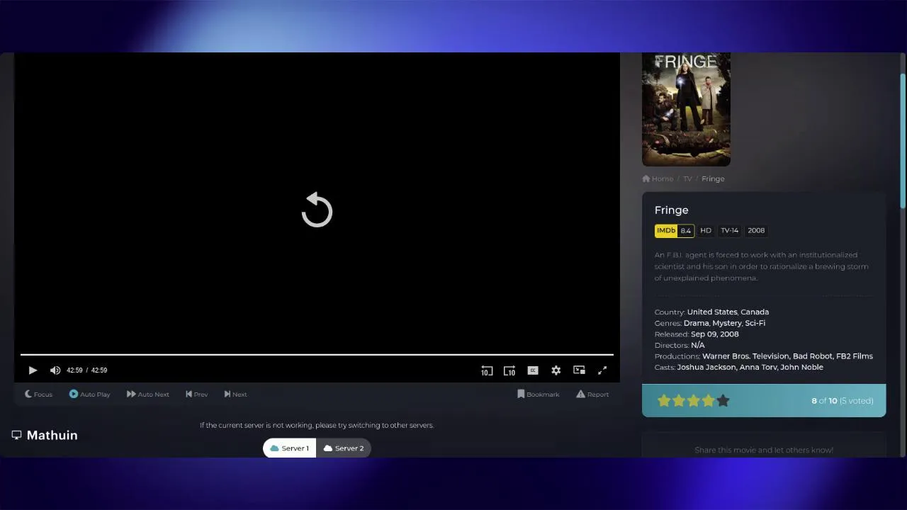Click the first rating star
This screenshot has height=510, width=907.
[x=664, y=401]
